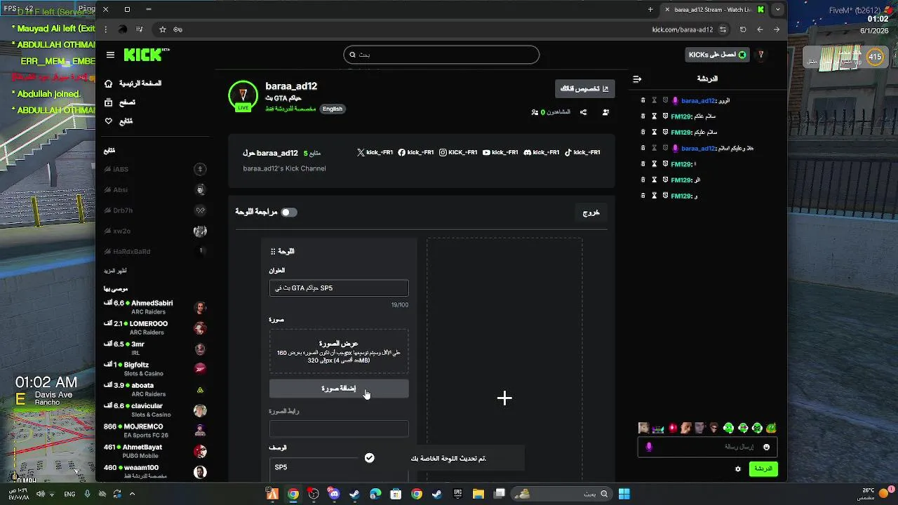
Task: Open recommended channel clavicular
Action: pos(155,410)
